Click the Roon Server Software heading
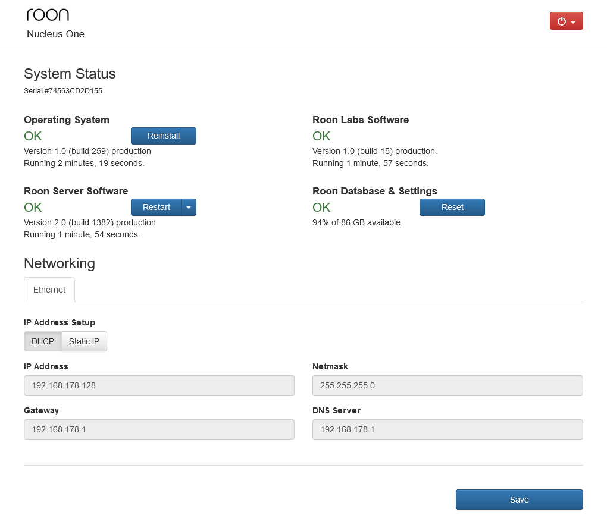This screenshot has width=607, height=521. point(76,191)
